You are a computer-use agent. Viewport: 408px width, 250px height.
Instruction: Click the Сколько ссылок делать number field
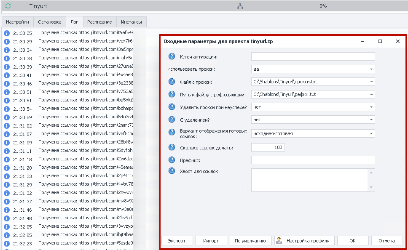(x=268, y=147)
